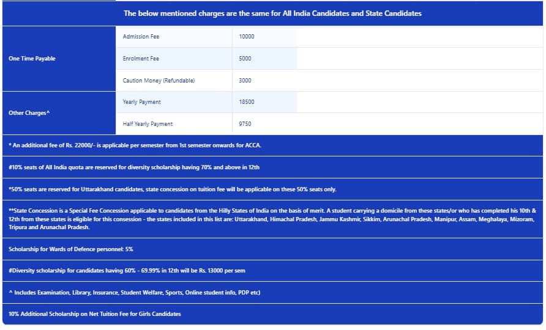Click the Rs. 13000 per sem scholarship row
The image size is (546, 330).
coord(127,270)
